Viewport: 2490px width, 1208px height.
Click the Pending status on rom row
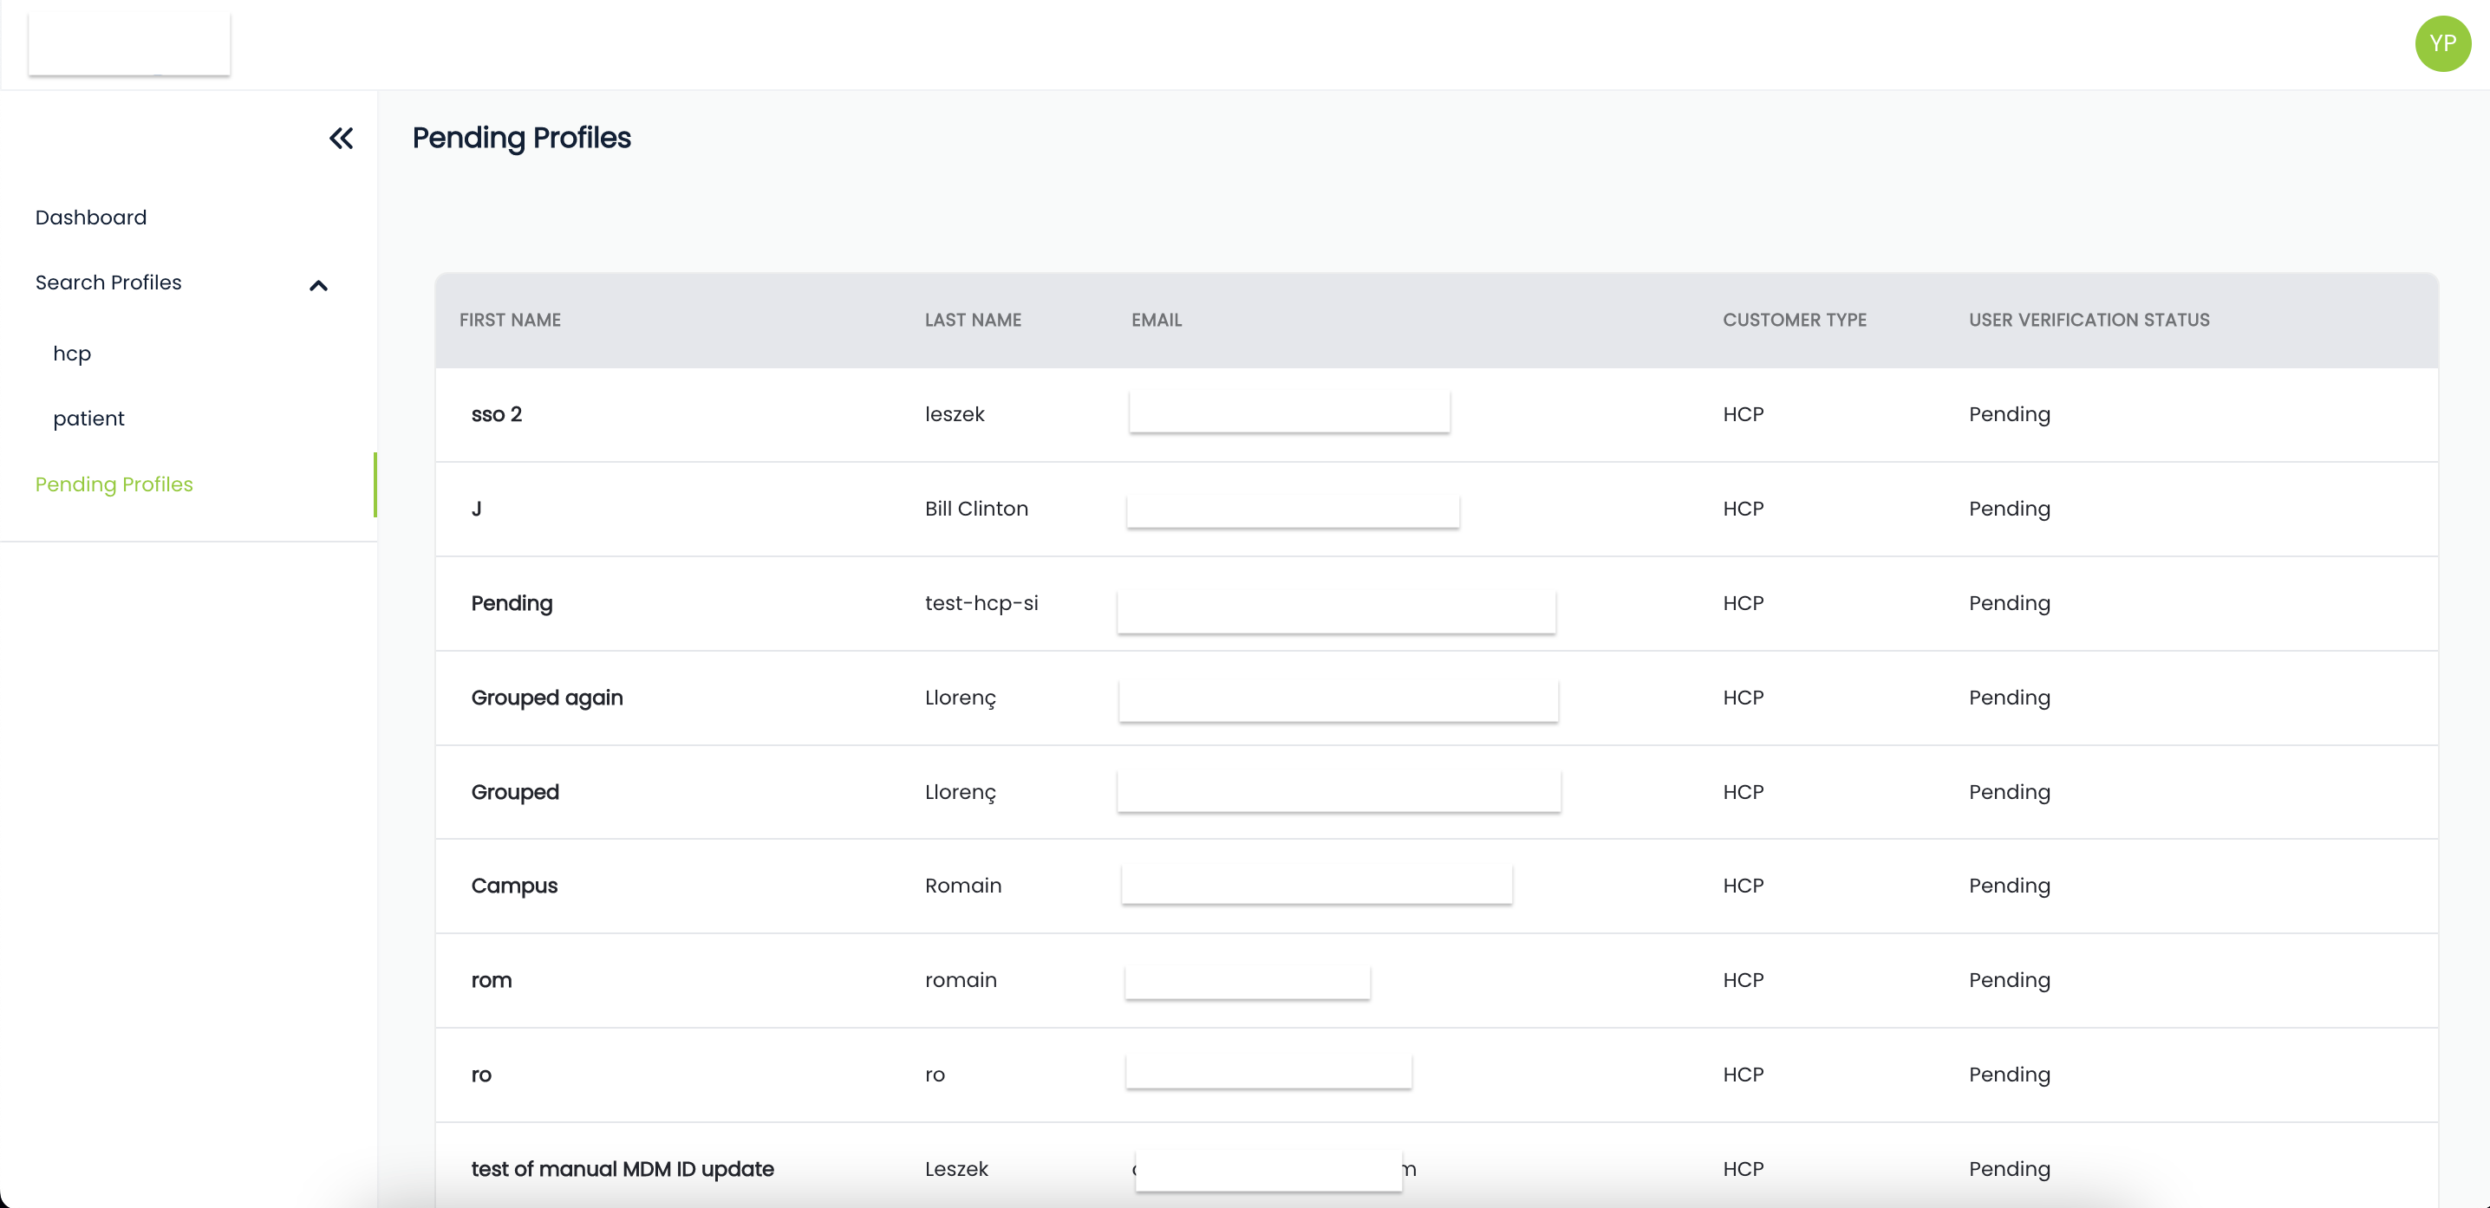[2009, 980]
